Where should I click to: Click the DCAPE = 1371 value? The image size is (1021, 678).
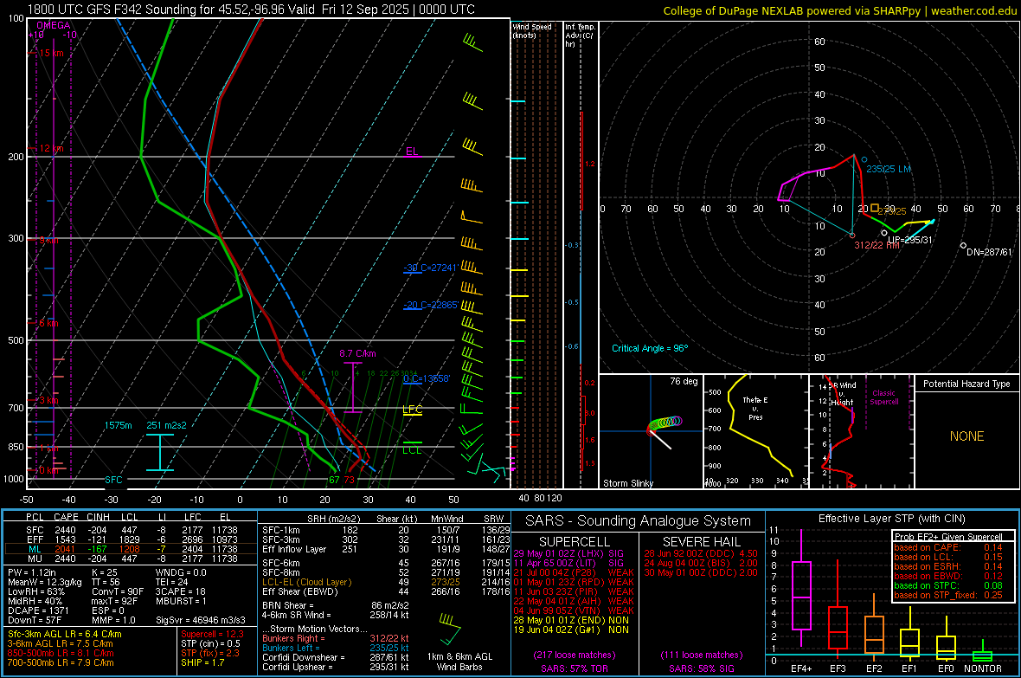(38, 610)
